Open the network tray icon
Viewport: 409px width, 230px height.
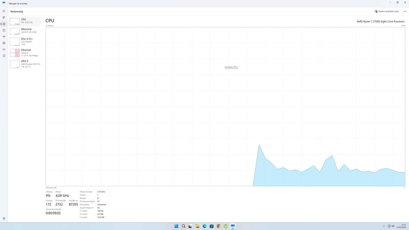[x=389, y=226]
